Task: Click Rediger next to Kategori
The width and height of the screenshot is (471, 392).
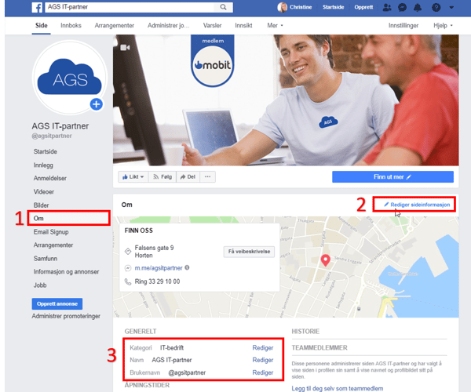Action: [263, 347]
